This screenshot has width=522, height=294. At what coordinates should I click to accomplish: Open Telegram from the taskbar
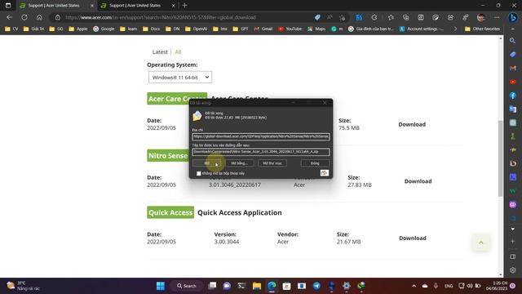tap(316, 286)
